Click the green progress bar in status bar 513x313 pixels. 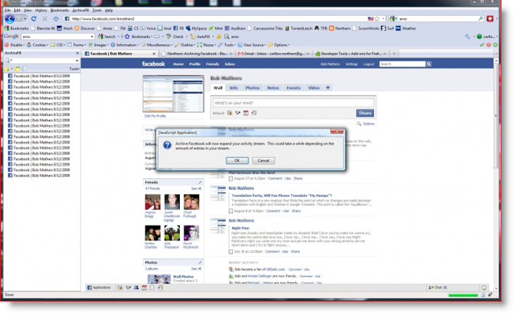click(x=463, y=295)
